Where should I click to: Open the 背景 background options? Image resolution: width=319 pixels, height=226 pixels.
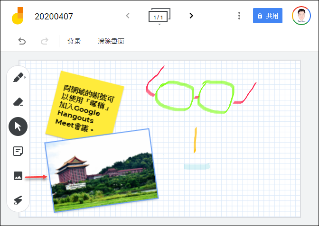74,41
